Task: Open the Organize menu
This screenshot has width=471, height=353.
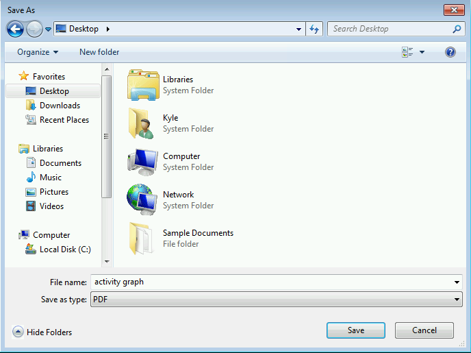Action: [x=38, y=52]
